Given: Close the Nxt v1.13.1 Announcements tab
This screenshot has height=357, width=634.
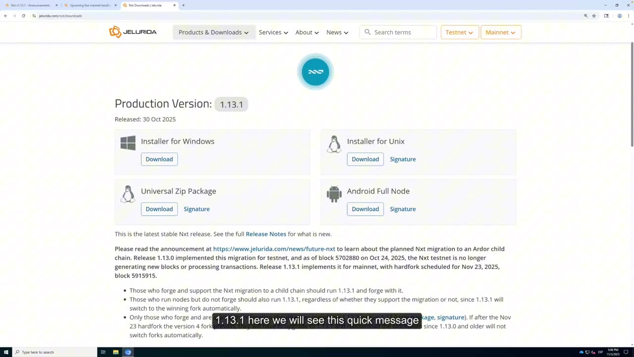Looking at the screenshot, I should point(56,5).
